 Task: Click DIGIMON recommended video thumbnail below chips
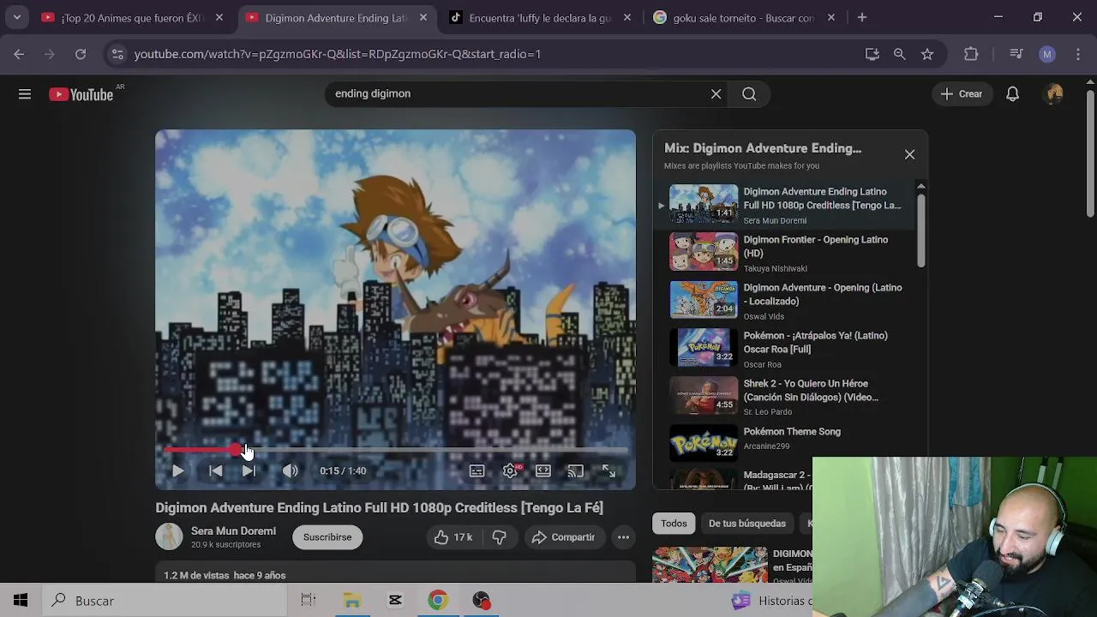click(710, 565)
